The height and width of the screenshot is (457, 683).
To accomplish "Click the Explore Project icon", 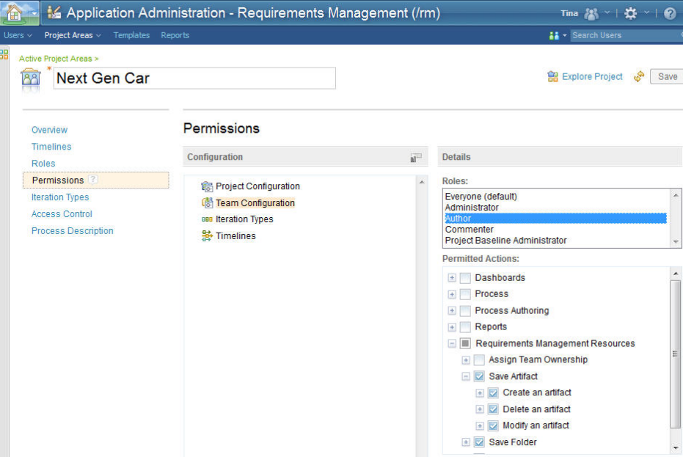I will click(552, 76).
